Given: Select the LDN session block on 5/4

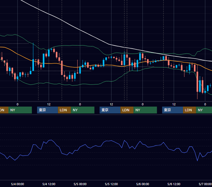Looking at the screenshot, I should (x=64, y=110).
